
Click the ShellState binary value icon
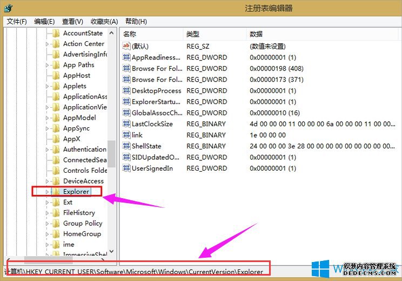[126, 146]
